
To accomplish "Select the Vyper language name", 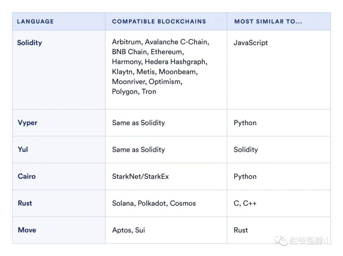I will (28, 123).
